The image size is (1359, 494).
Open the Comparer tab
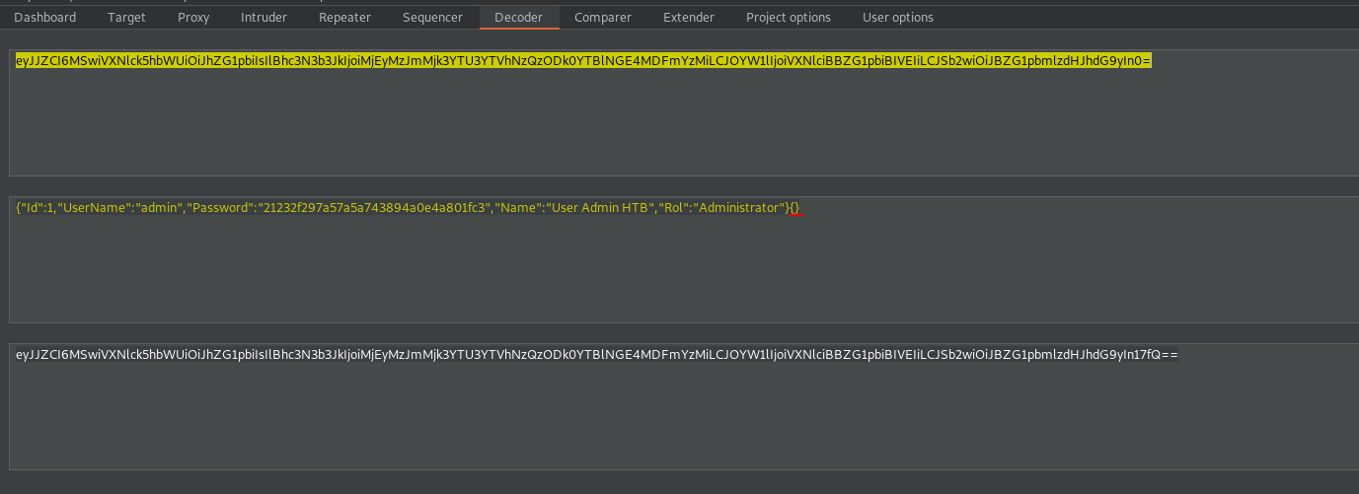[x=602, y=18]
